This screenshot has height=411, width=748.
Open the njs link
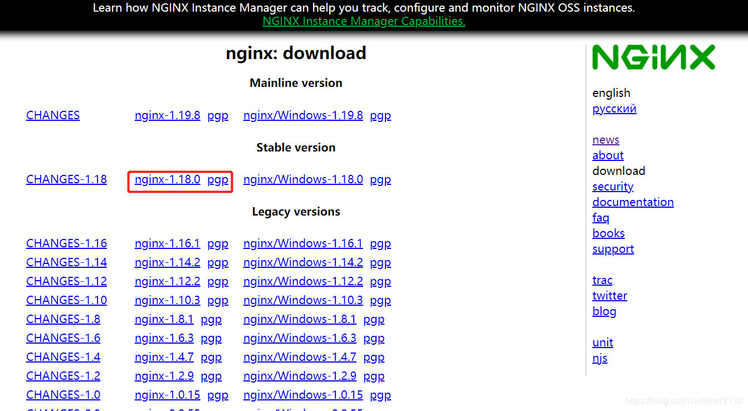pyautogui.click(x=600, y=358)
